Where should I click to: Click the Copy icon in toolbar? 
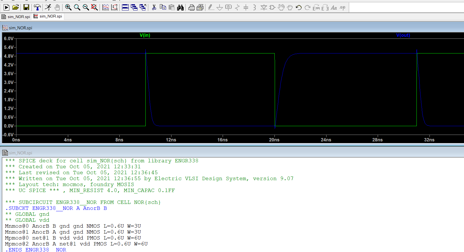pos(163,8)
